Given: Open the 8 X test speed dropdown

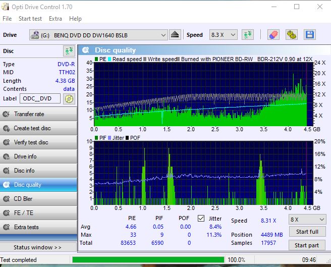Looking at the screenshot, I should click(307, 220).
